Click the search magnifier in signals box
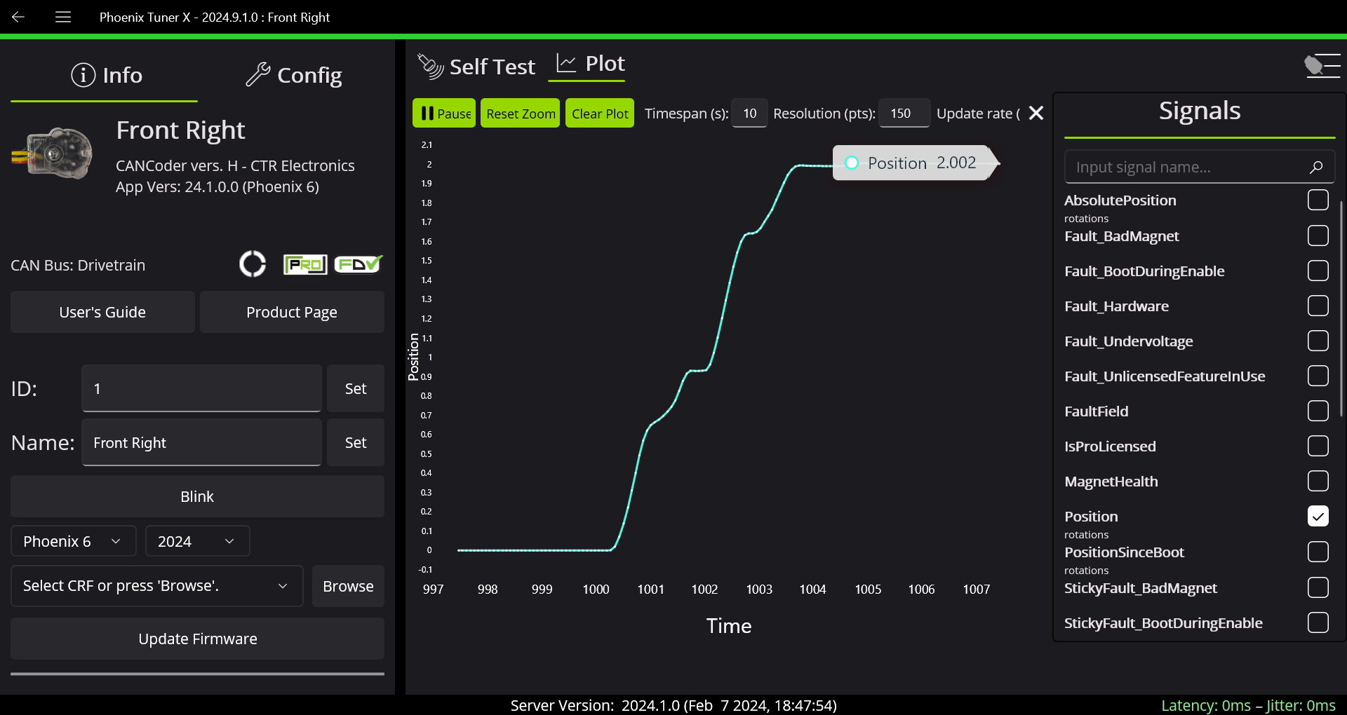The image size is (1347, 715). click(x=1315, y=167)
